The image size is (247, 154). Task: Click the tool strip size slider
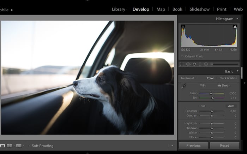pos(226,64)
